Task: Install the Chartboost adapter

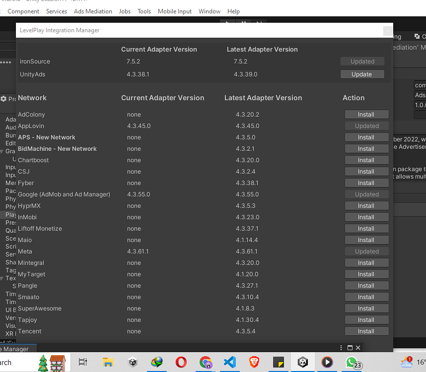Action: [x=366, y=160]
